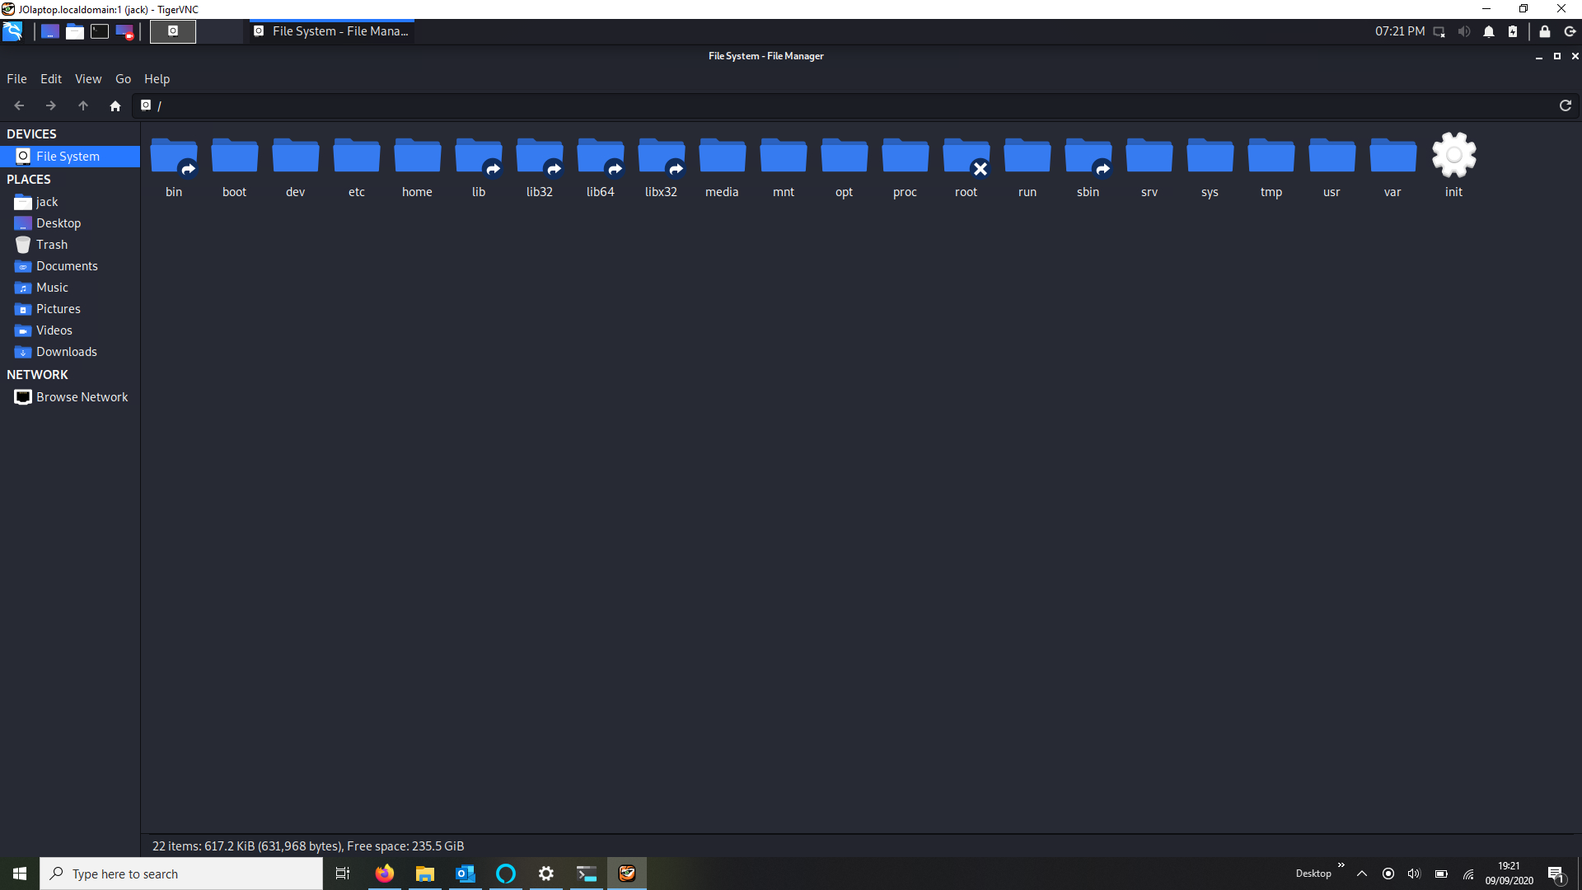Click Xfce panel clock 07:21 PM

pyautogui.click(x=1399, y=31)
